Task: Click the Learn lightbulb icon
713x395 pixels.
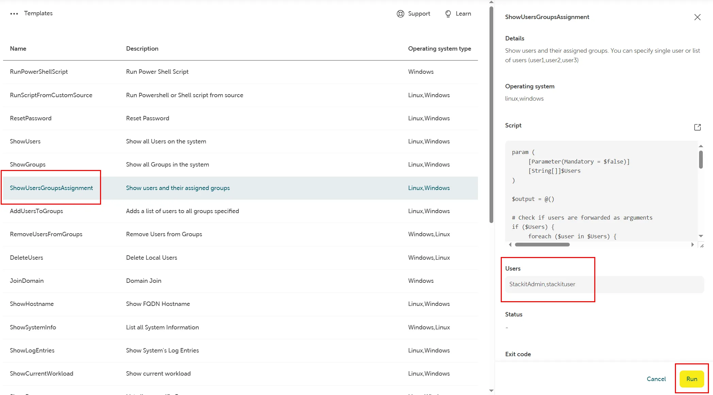Action: [x=448, y=14]
